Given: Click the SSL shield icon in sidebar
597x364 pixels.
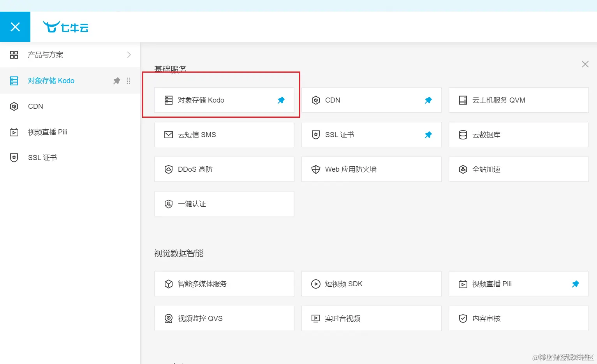Looking at the screenshot, I should click(x=14, y=158).
